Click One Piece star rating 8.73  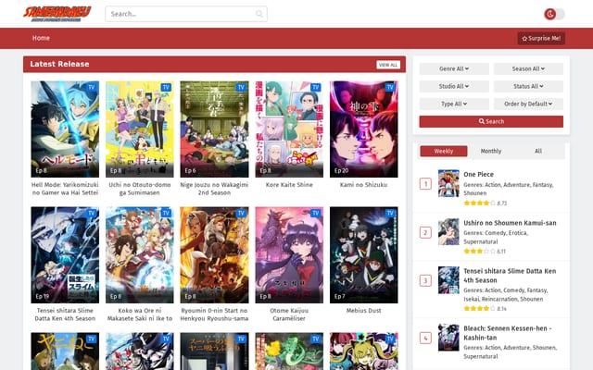coord(486,203)
